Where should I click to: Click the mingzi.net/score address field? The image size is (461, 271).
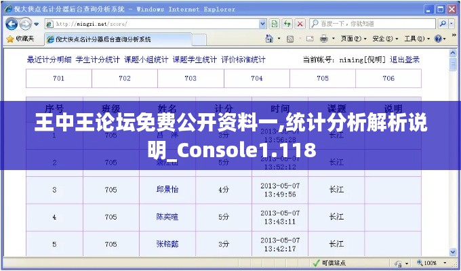pyautogui.click(x=156, y=24)
